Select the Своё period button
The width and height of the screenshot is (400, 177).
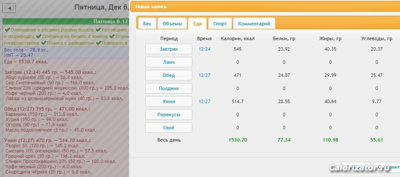coord(169,128)
